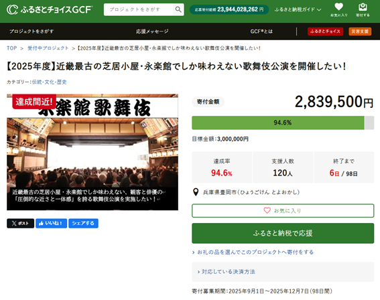Click the 94.6% progress bar

pyautogui.click(x=283, y=123)
